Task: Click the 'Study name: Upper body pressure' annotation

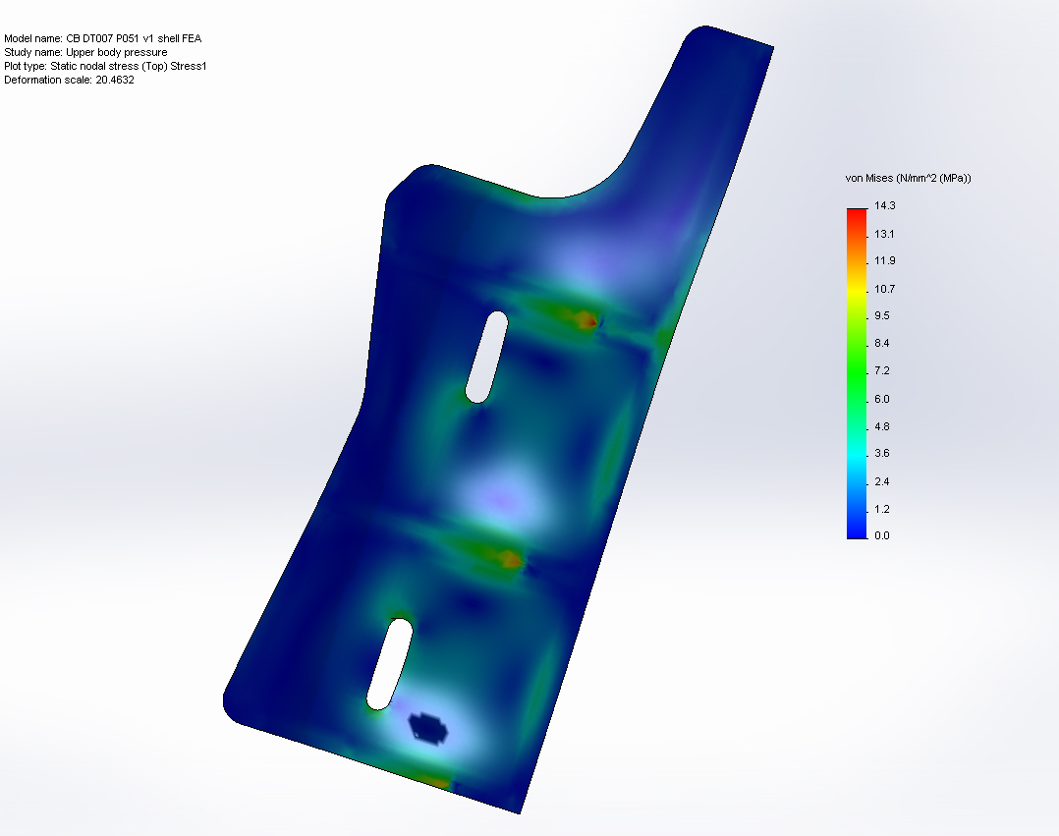Action: (85, 53)
